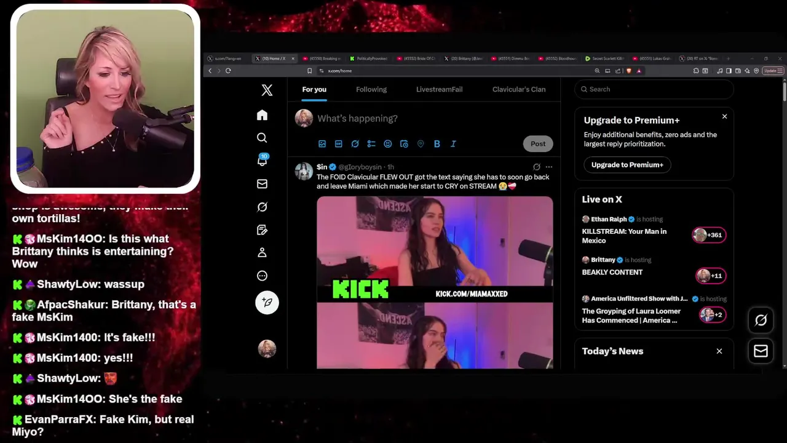This screenshot has height=443, width=787.
Task: Bookmark this page in address bar
Action: (309, 71)
